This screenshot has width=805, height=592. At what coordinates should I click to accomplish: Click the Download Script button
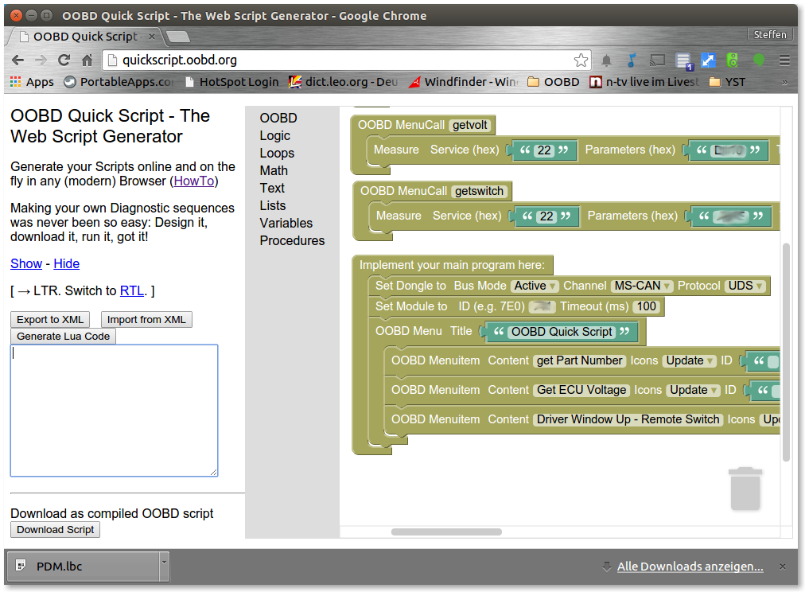point(56,529)
